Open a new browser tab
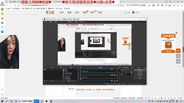Screen dimensions: 184x103 click(121, 2)
